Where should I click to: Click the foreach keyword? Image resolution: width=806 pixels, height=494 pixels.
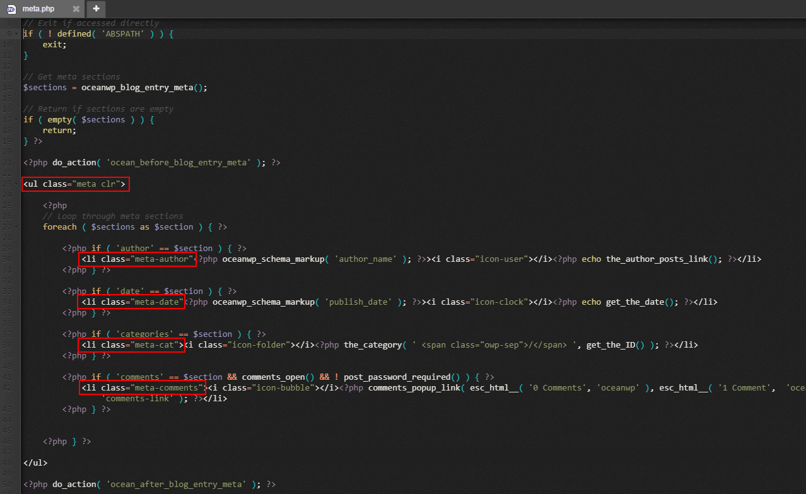click(59, 226)
